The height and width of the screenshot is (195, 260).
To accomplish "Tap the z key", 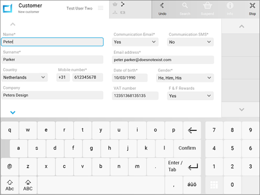I will coord(28,167).
